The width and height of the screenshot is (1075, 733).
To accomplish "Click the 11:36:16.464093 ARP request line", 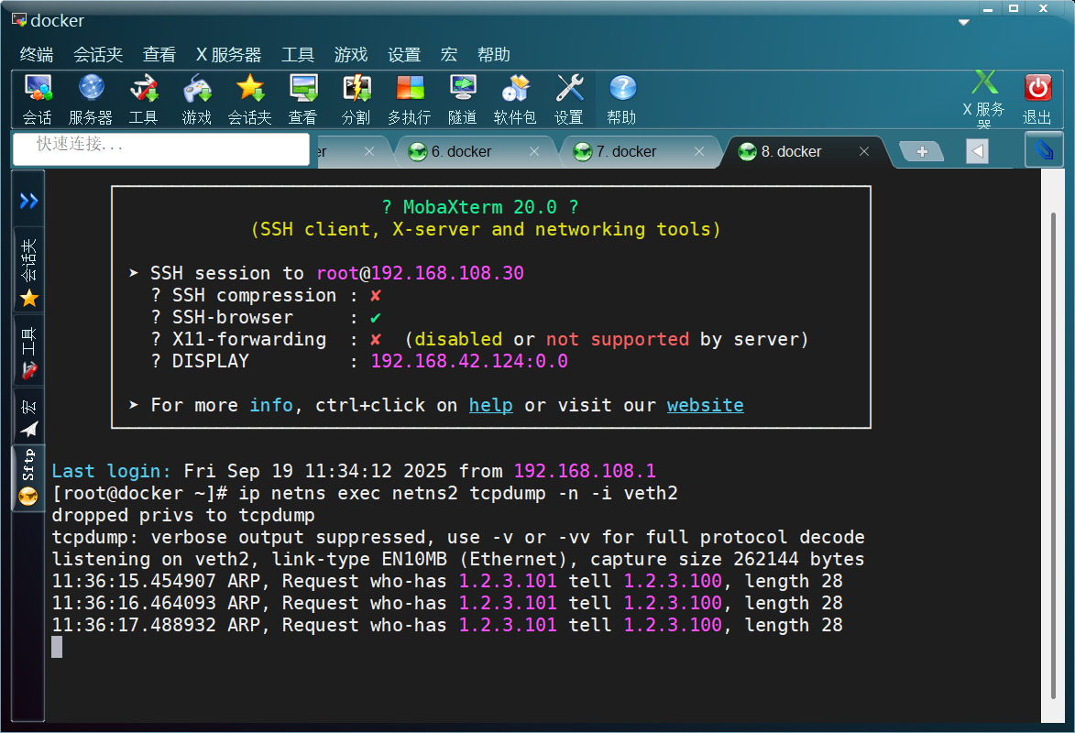I will click(x=448, y=603).
